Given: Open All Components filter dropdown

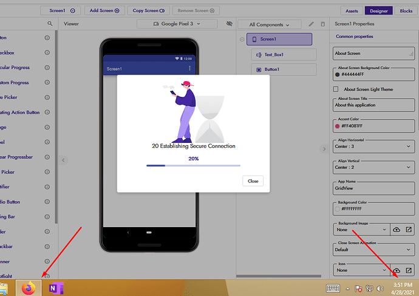Looking at the screenshot, I should pos(269,24).
